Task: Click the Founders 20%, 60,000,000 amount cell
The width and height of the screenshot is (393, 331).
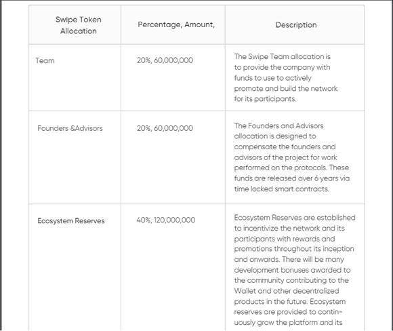Action: pos(165,128)
